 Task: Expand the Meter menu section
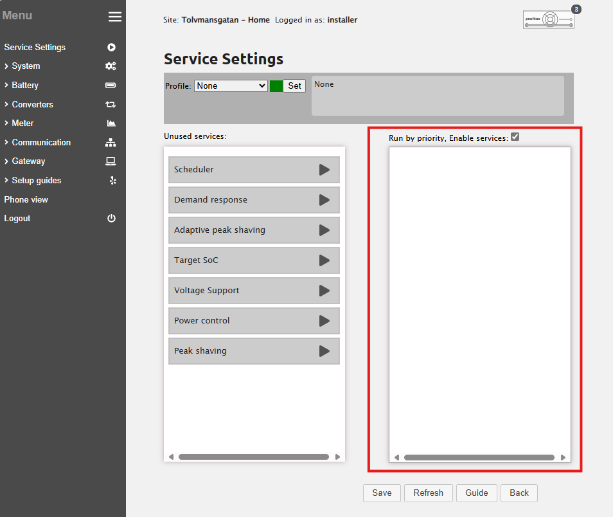coord(22,123)
